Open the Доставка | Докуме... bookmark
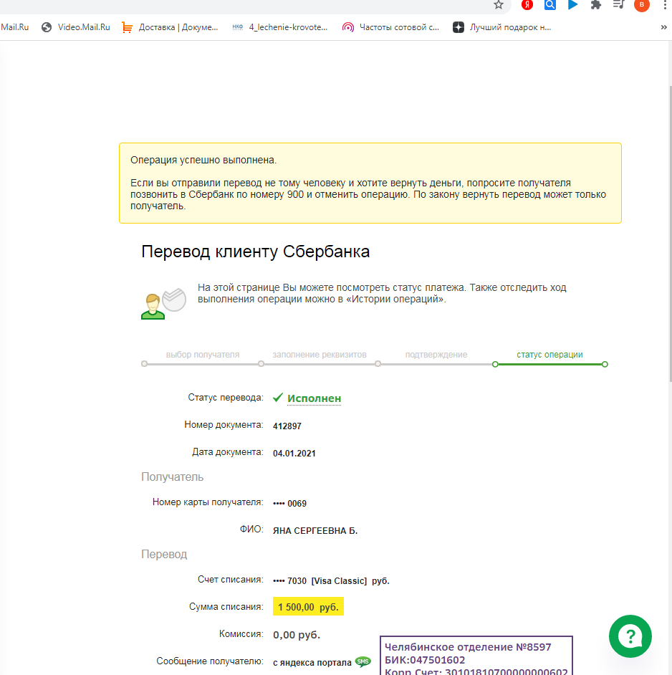Viewport: 672px width, 675px height. (x=170, y=27)
